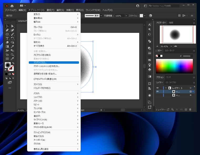
Task: Select the Gradient tool
Action: tap(7, 47)
